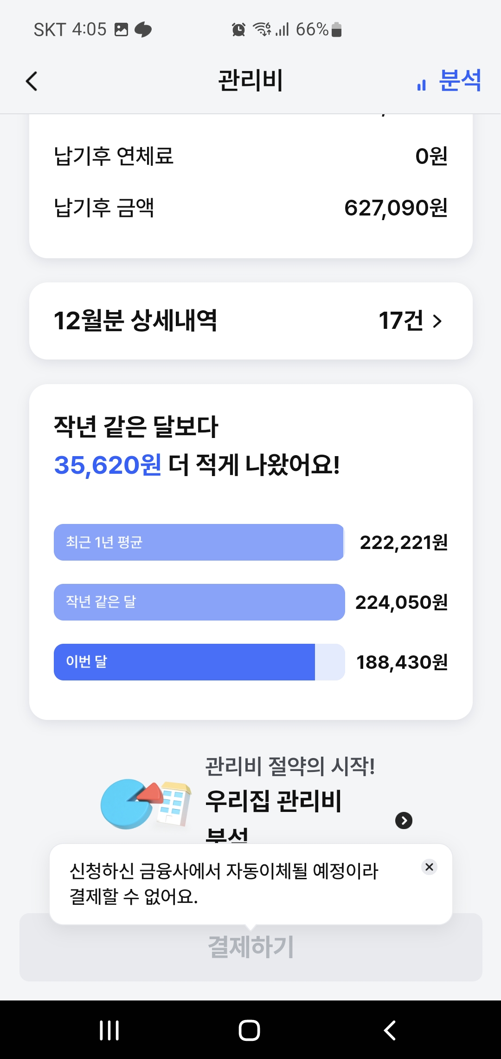This screenshot has width=501, height=1059.
Task: Tap Android navigation back arrow
Action: (390, 1030)
